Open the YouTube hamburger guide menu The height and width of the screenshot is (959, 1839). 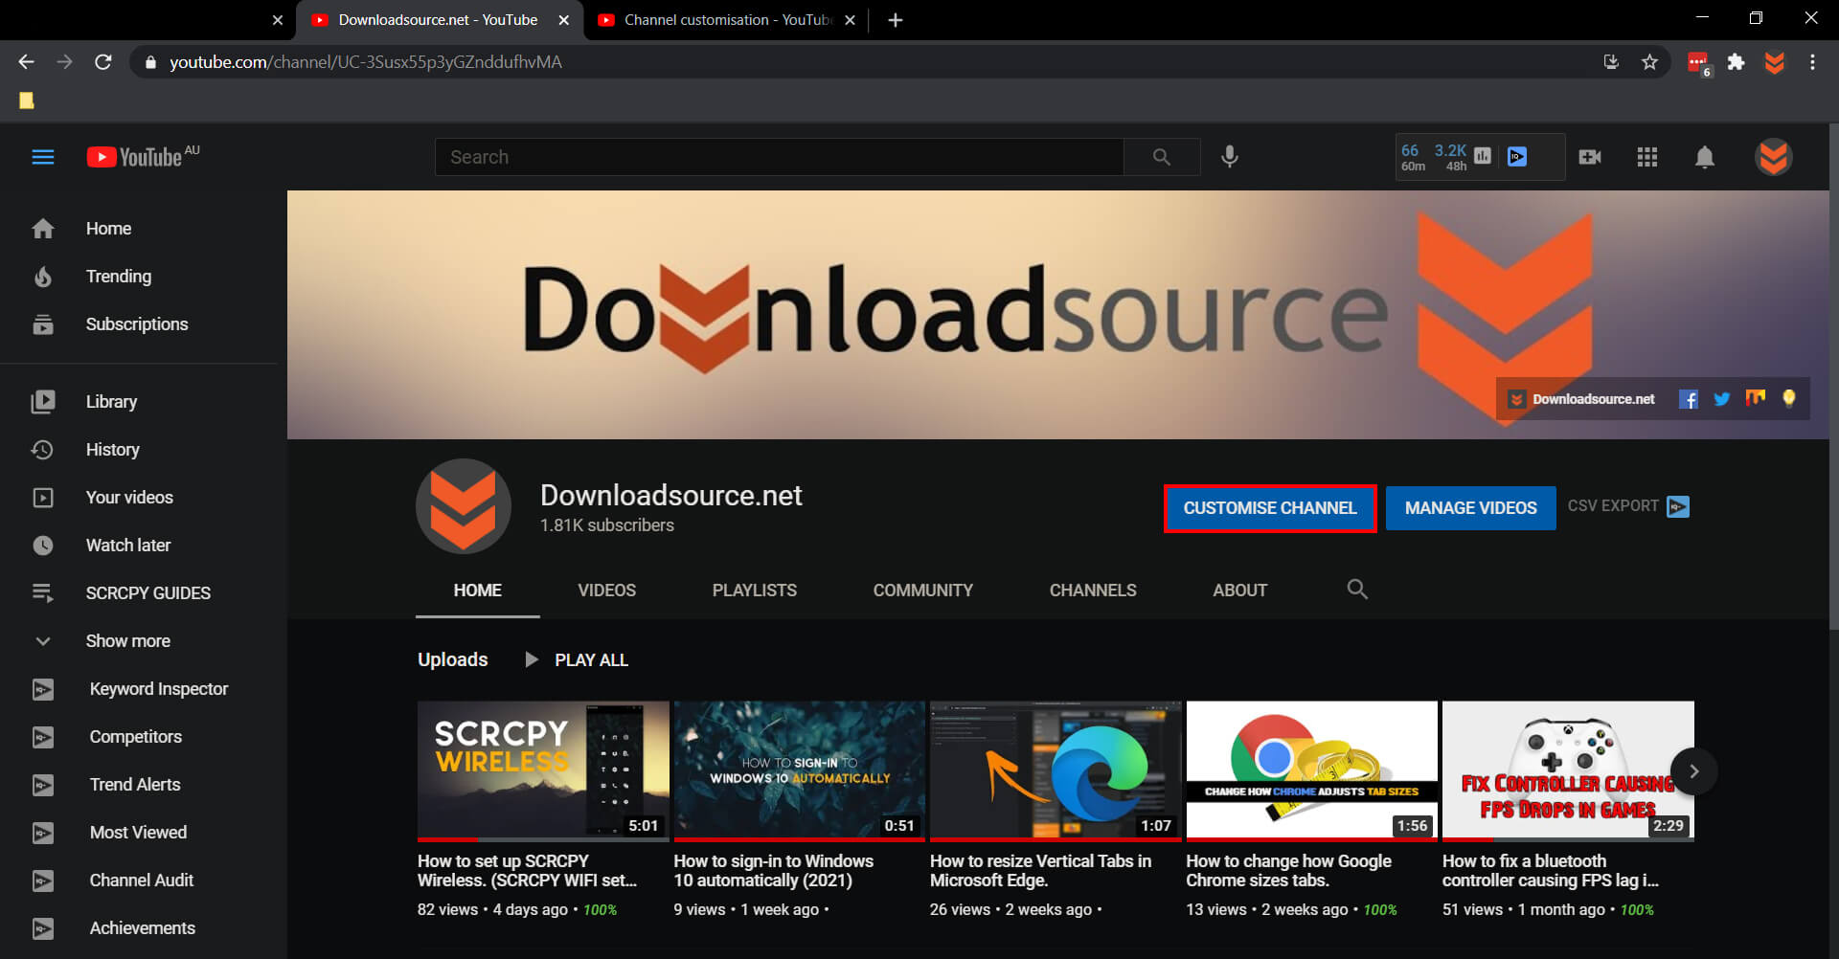coord(43,157)
